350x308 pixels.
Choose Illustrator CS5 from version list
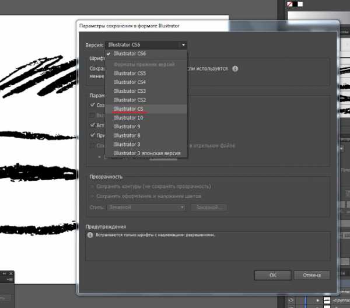pos(146,73)
